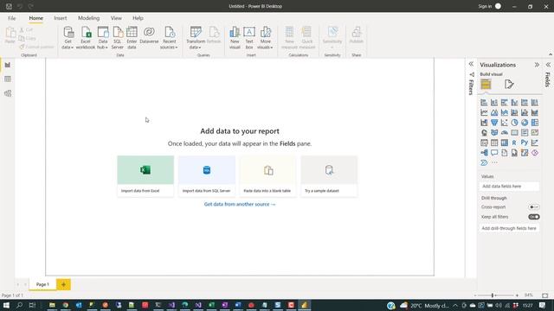Select the Treemap visual

click(535, 123)
